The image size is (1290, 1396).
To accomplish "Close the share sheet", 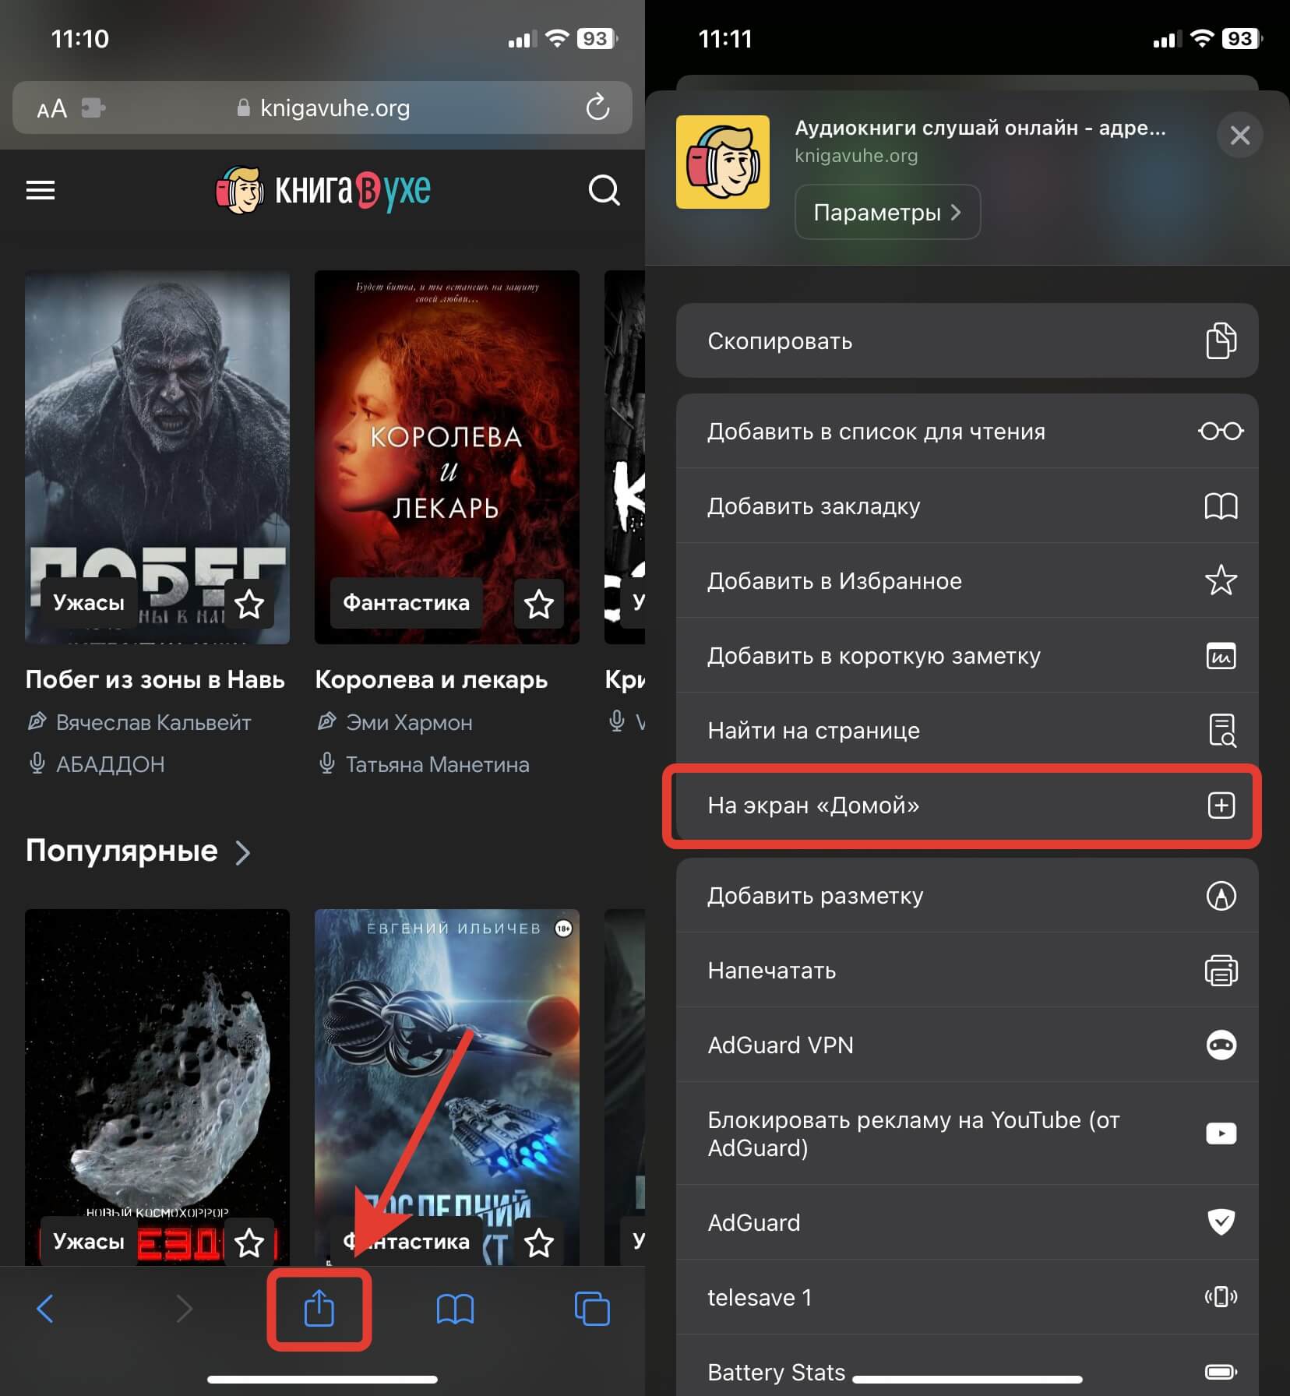I will [x=1239, y=136].
